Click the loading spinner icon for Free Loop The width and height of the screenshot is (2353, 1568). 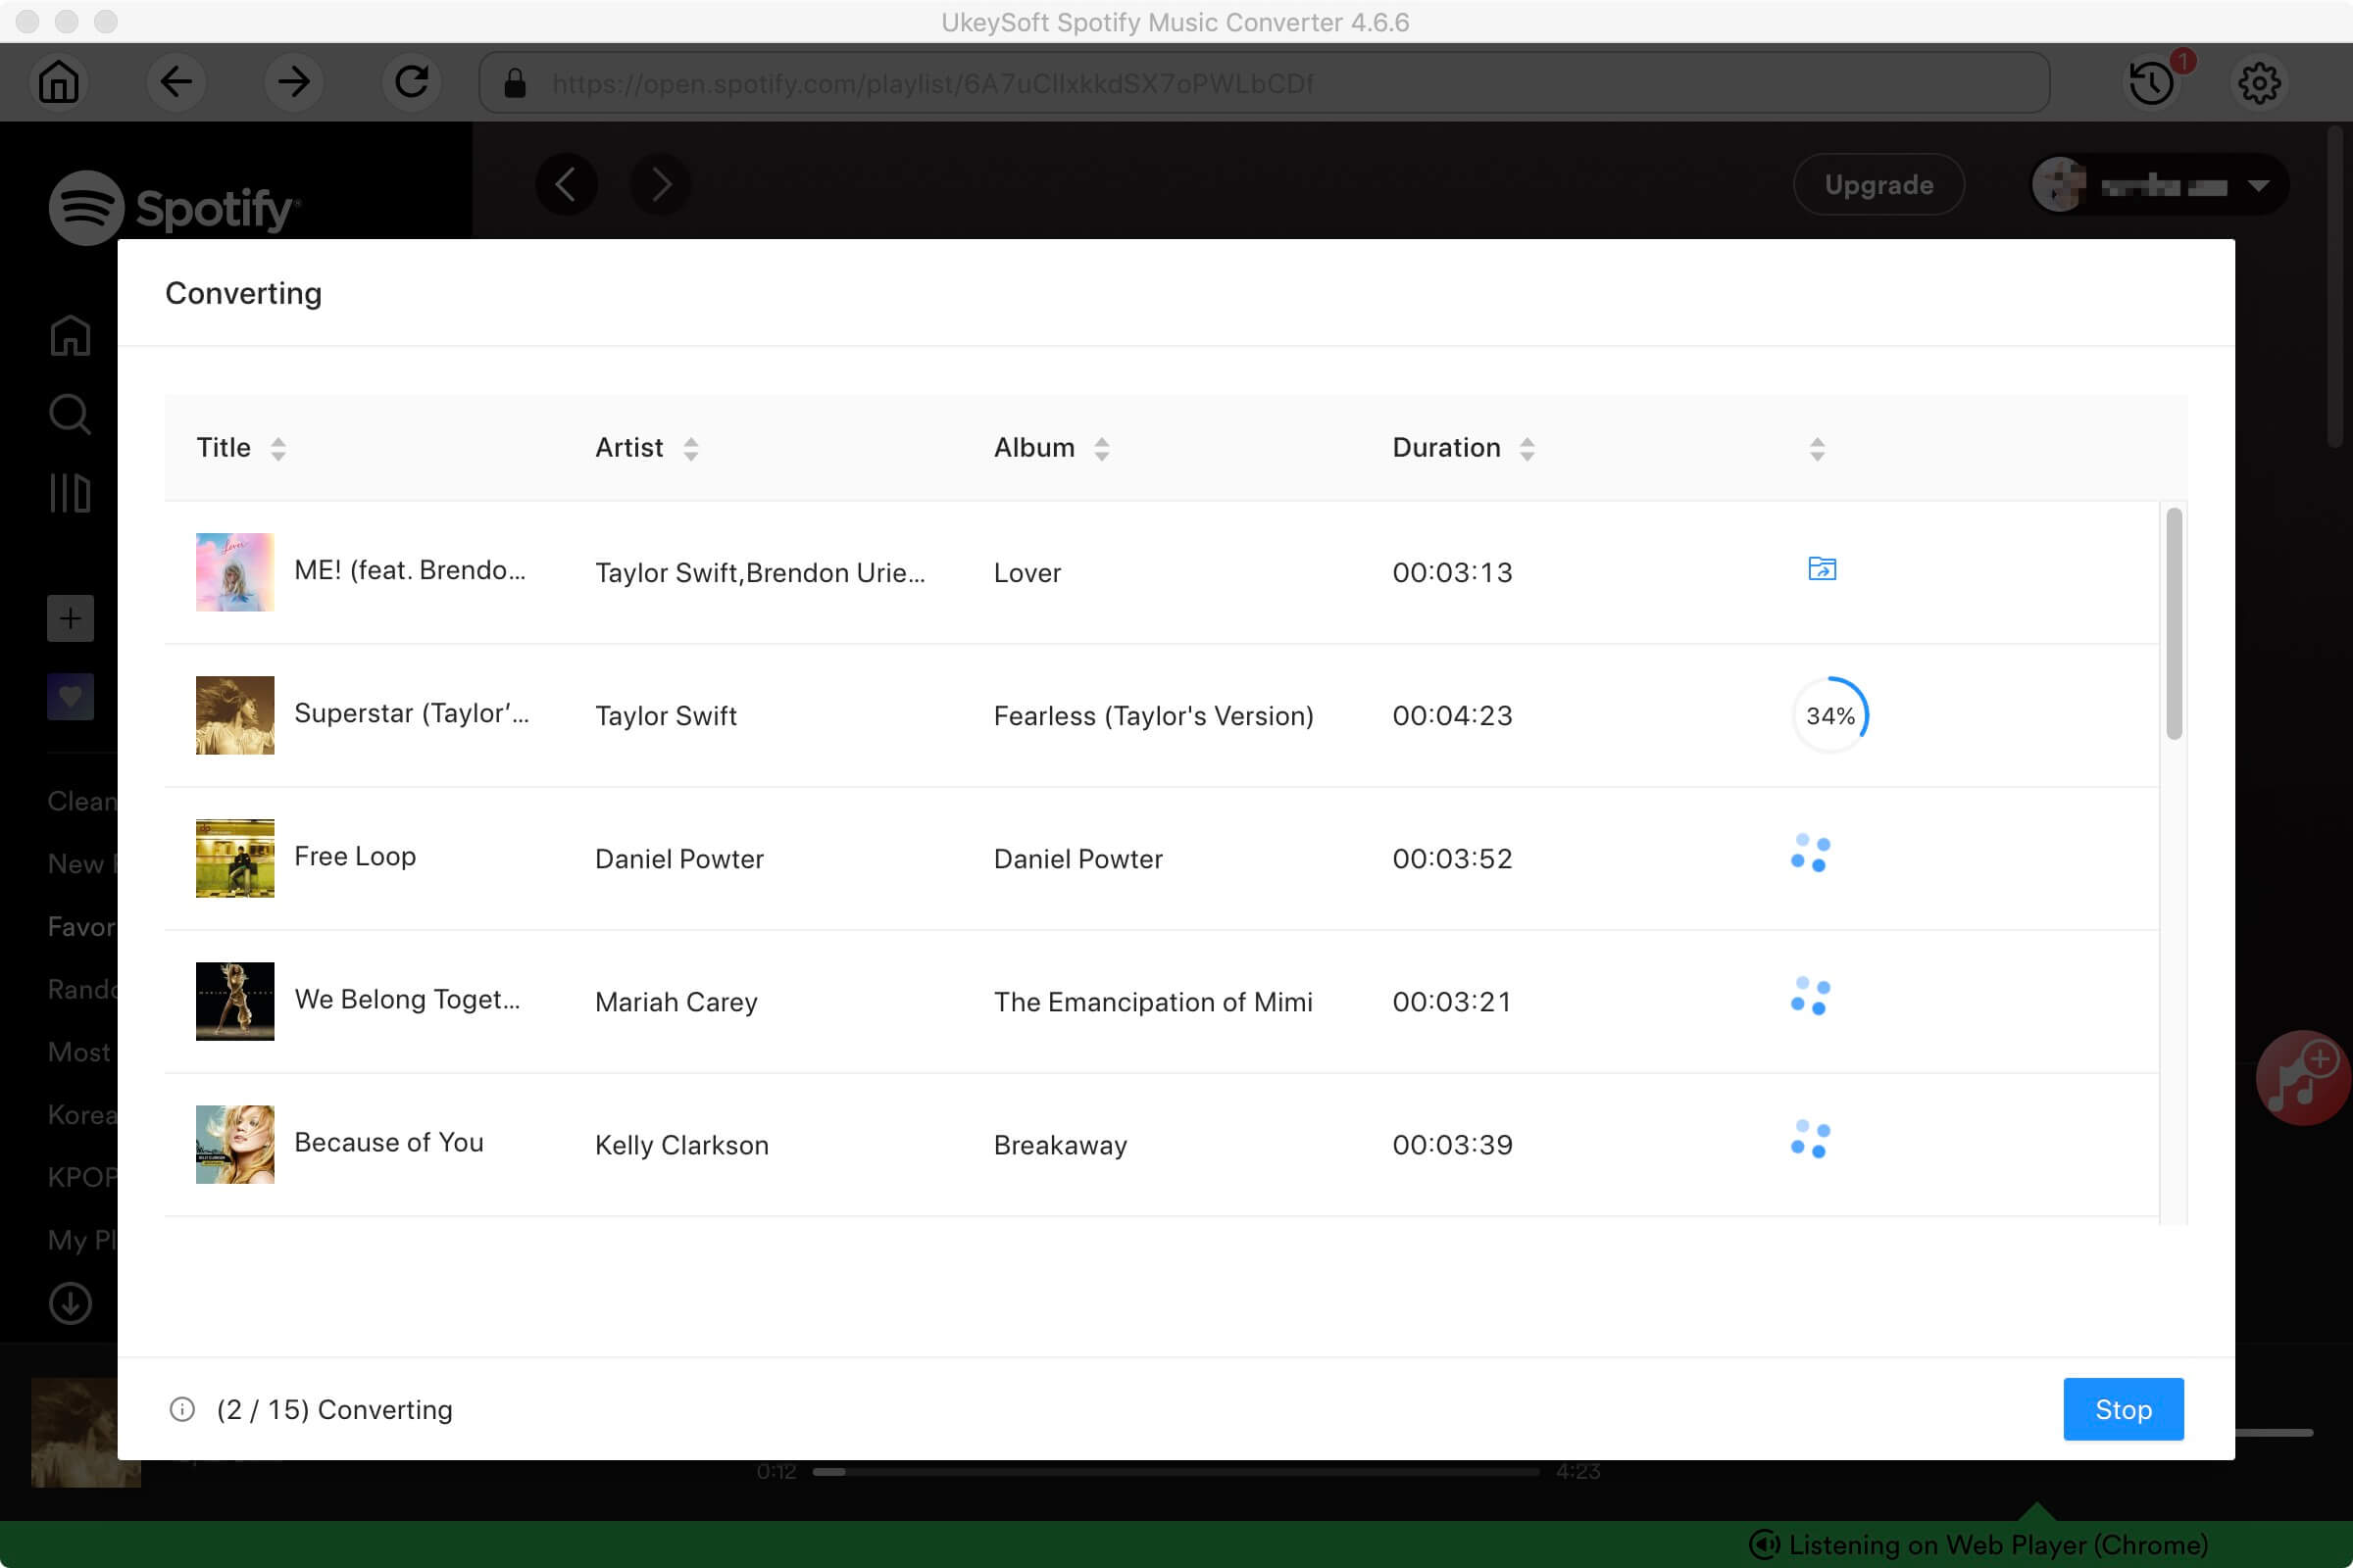pos(1812,857)
